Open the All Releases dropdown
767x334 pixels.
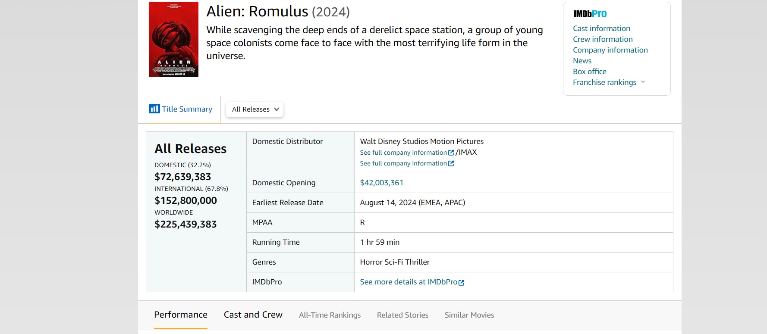[x=255, y=109]
